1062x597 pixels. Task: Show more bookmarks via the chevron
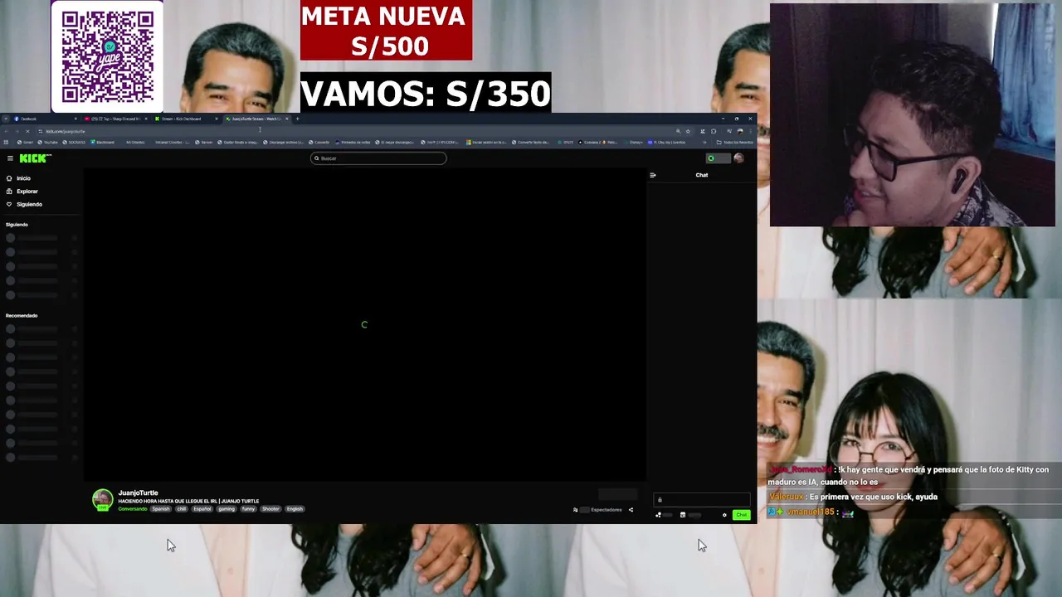(x=704, y=142)
